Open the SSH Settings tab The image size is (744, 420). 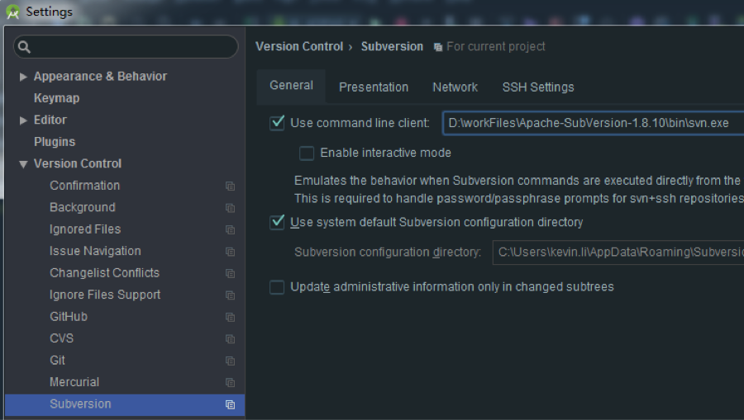click(537, 87)
